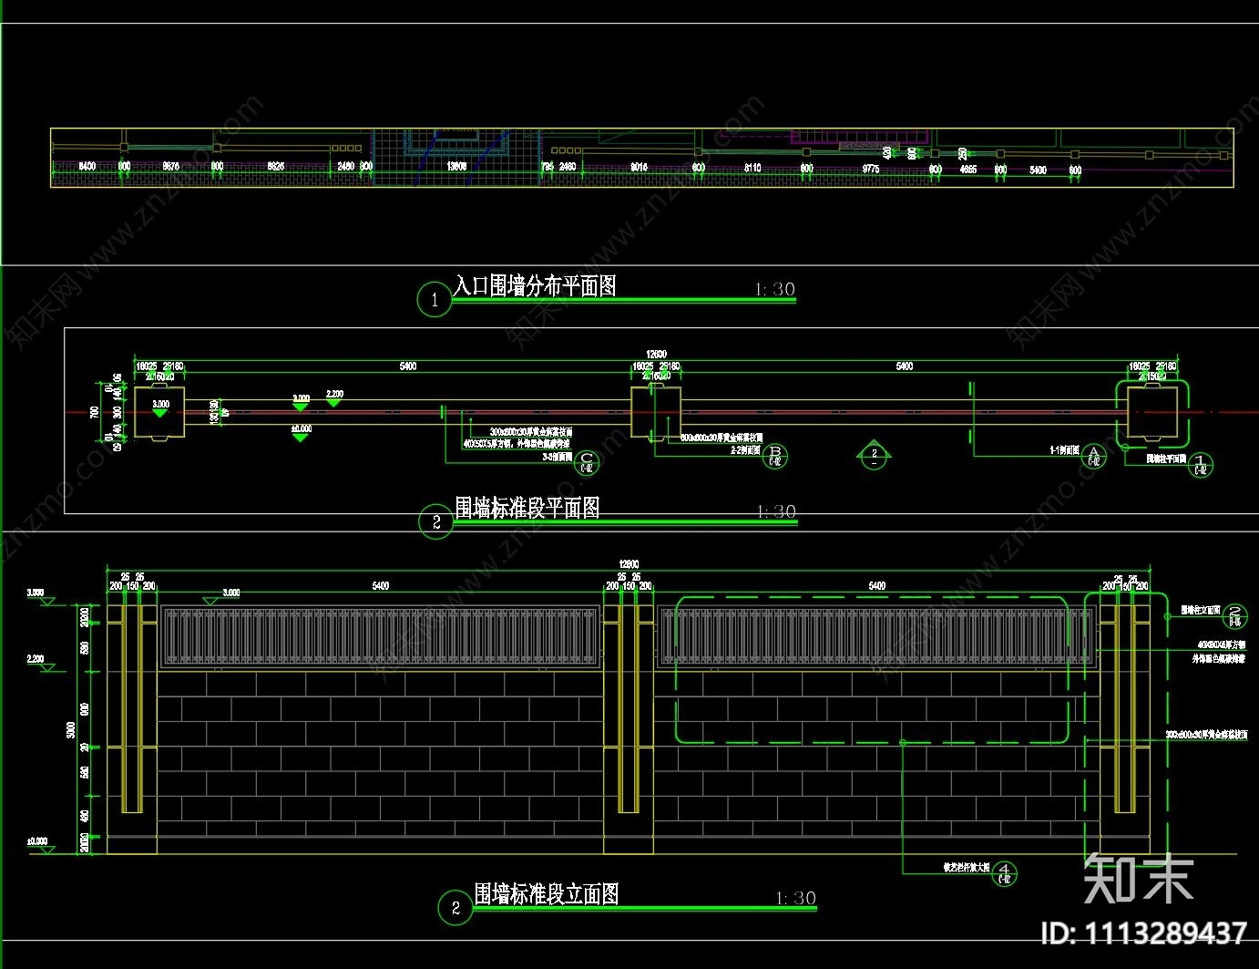The image size is (1259, 969).
Task: Click circled number 2 beside 围墙标准段立面图
Action: (x=455, y=908)
